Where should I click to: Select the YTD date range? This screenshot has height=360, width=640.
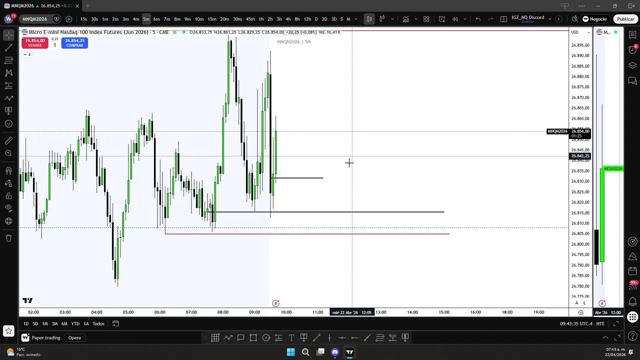[75, 323]
